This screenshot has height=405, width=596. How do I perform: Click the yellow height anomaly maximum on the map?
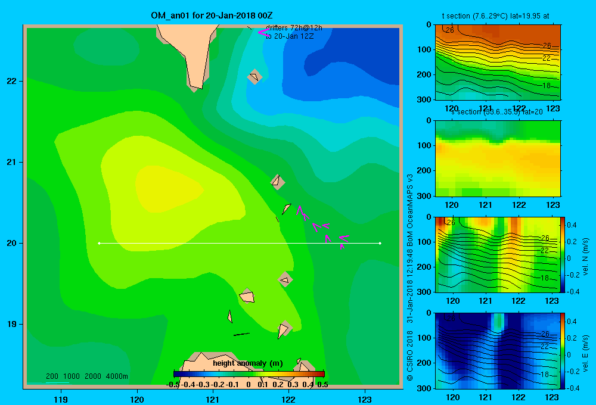(x=167, y=190)
